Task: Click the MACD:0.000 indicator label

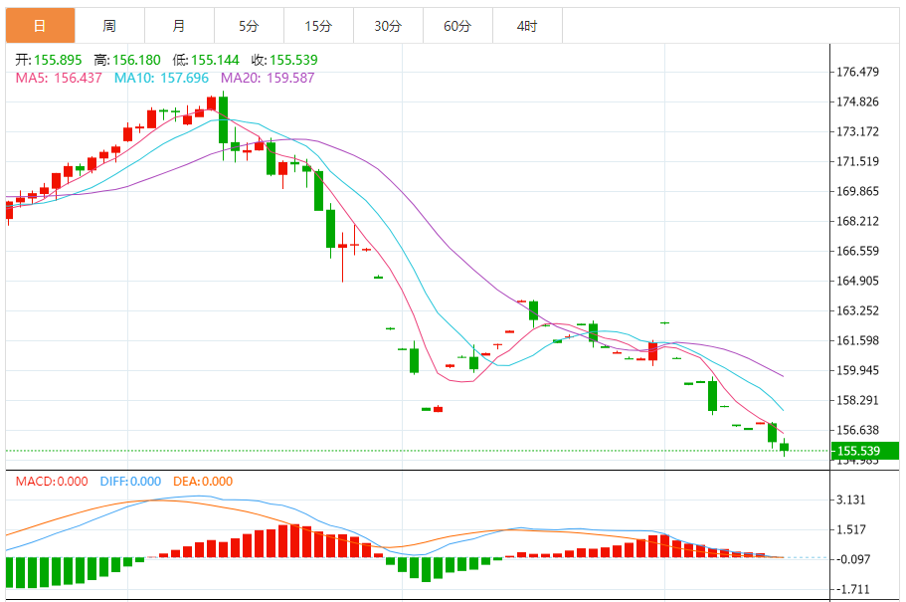Action: click(x=52, y=482)
